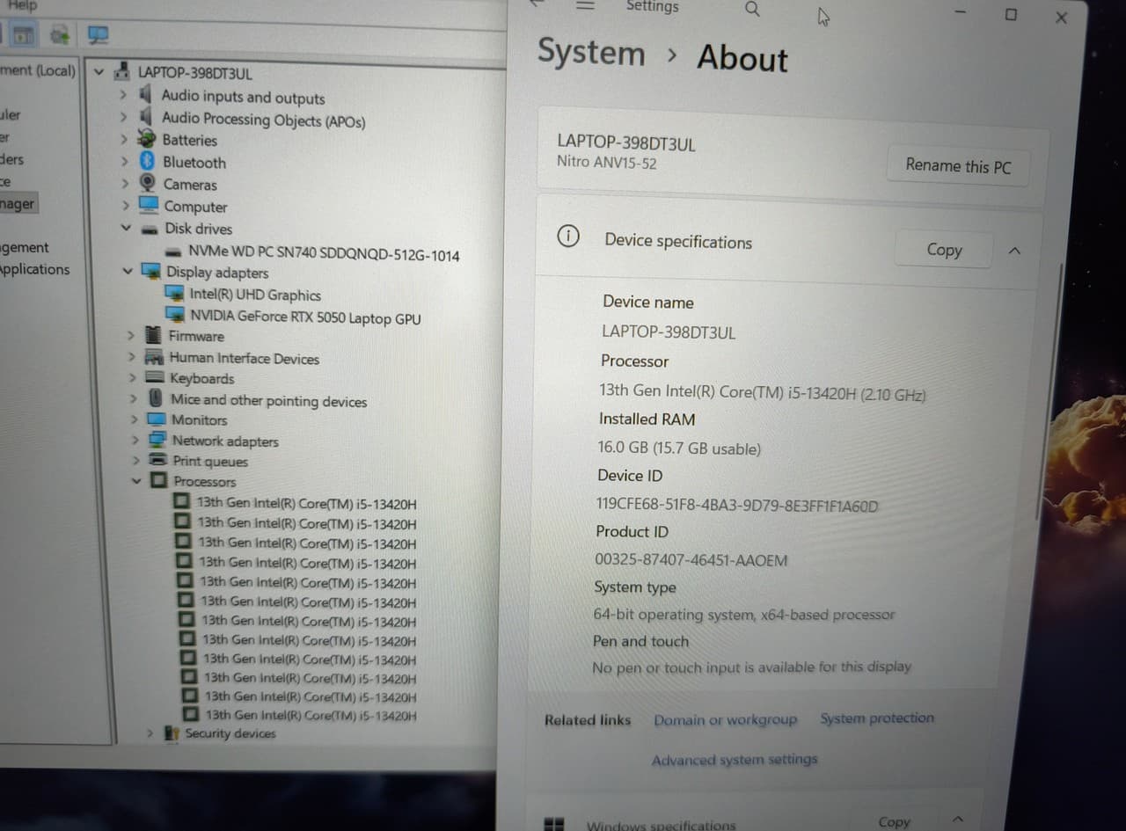Image resolution: width=1126 pixels, height=831 pixels.
Task: Maximize the Settings window
Action: 1011,14
